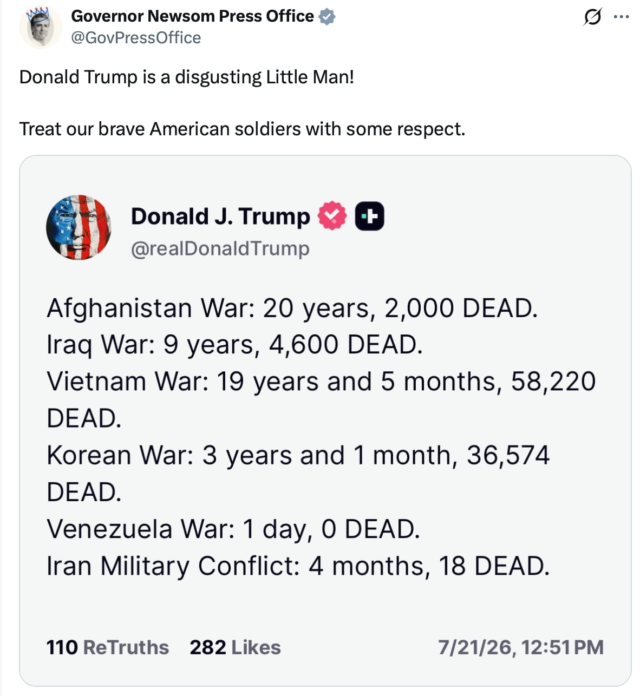Open Governor Newsom Press Office profile picture
The image size is (640, 696).
pos(40,27)
